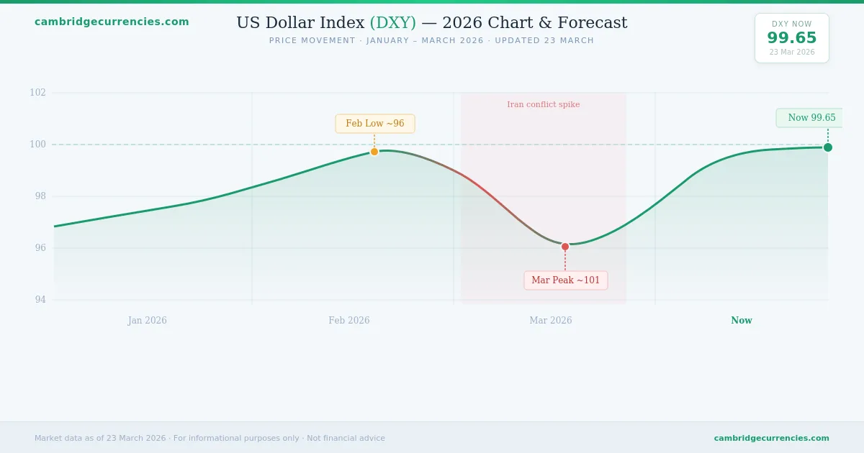Select the 'Mar Peak ~101' annotation label
This screenshot has width=864, height=453.
566,280
